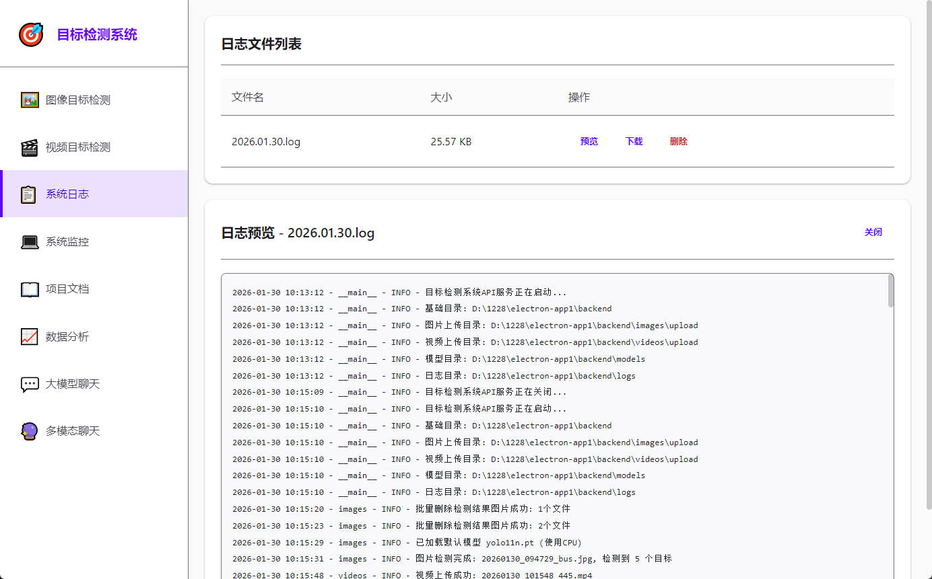
Task: Click the 项目文档 open book icon
Action: coord(30,289)
